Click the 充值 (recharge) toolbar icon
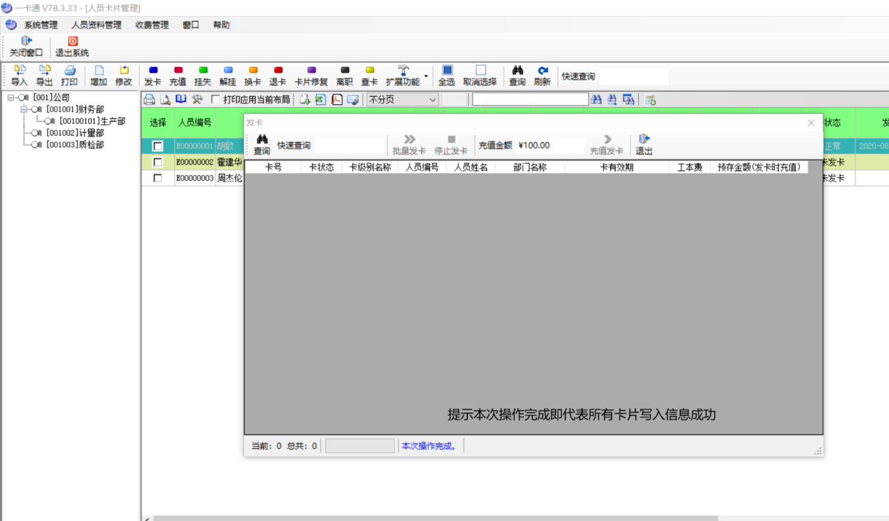Image resolution: width=889 pixels, height=521 pixels. pos(178,76)
